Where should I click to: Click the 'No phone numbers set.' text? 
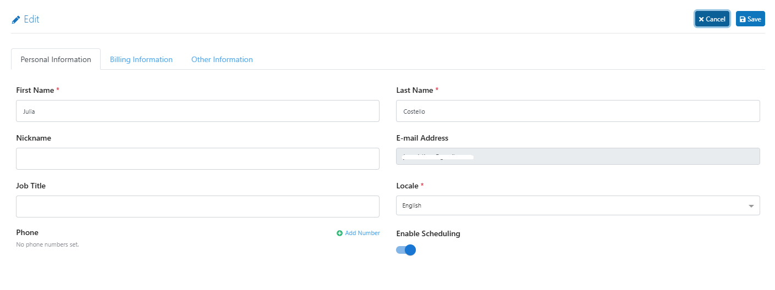[x=47, y=244]
